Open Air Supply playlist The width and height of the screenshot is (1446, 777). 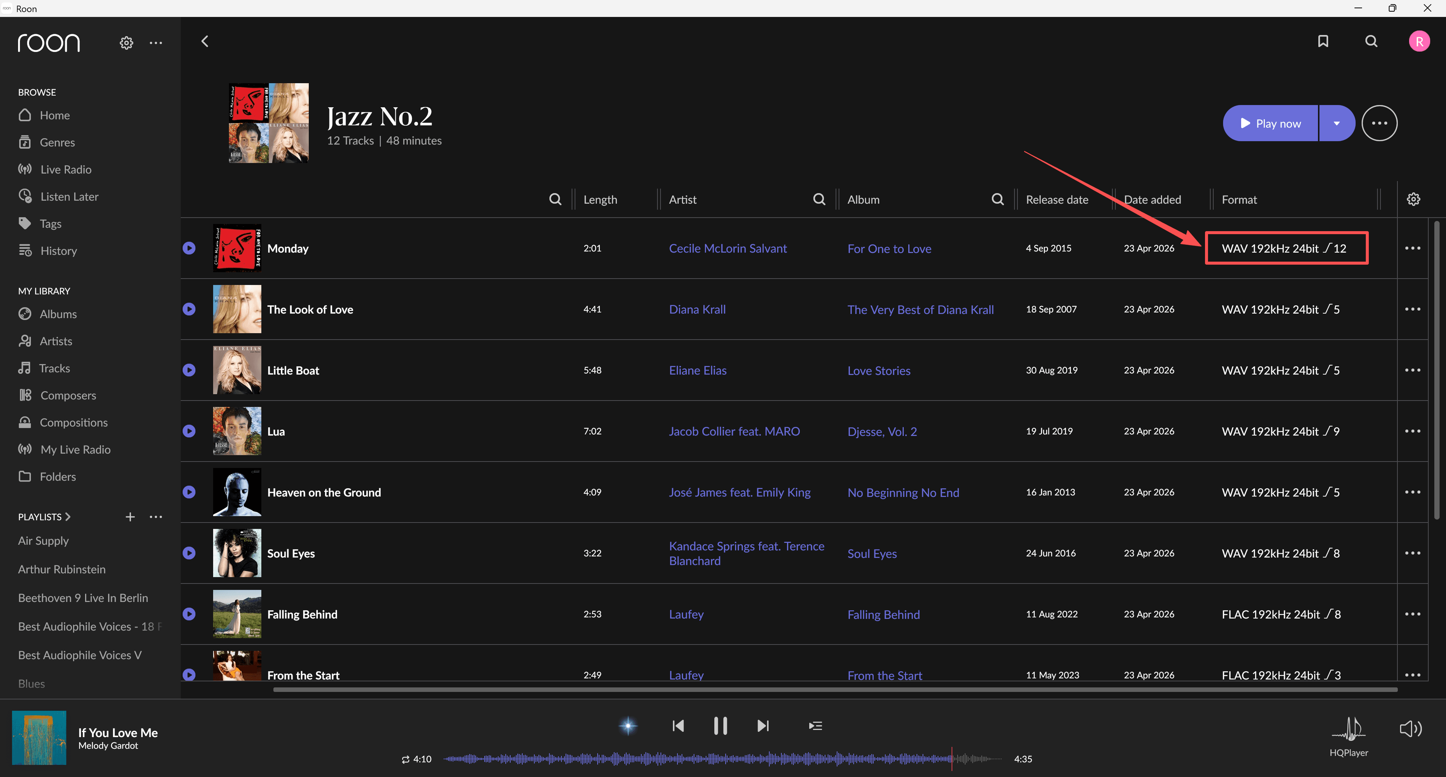(43, 541)
